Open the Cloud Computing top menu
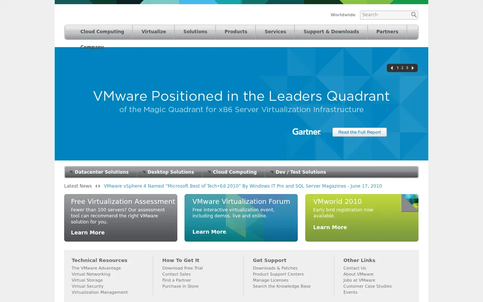483x302 pixels. tap(102, 32)
